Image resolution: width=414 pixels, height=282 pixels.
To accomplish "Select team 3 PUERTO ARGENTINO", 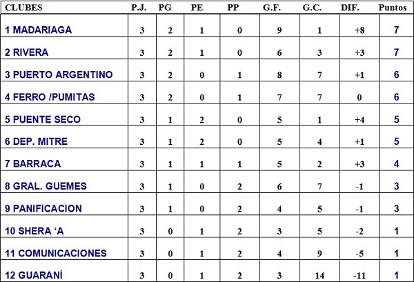I will click(59, 74).
